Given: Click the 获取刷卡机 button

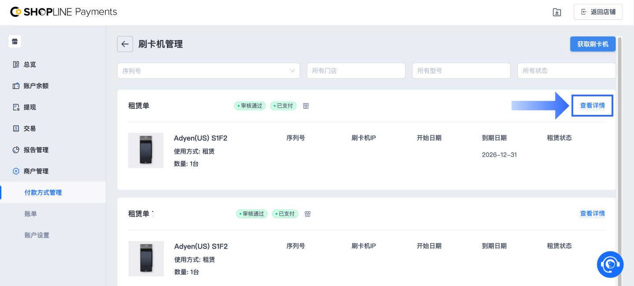Looking at the screenshot, I should tap(593, 44).
